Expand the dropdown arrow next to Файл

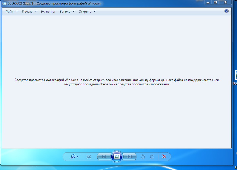pyautogui.click(x=17, y=11)
